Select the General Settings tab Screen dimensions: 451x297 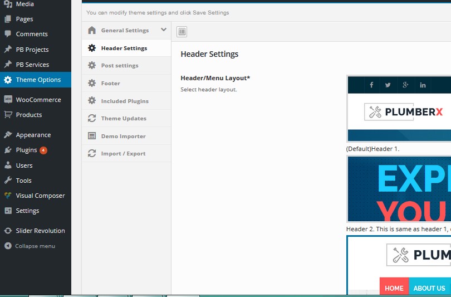(x=126, y=30)
